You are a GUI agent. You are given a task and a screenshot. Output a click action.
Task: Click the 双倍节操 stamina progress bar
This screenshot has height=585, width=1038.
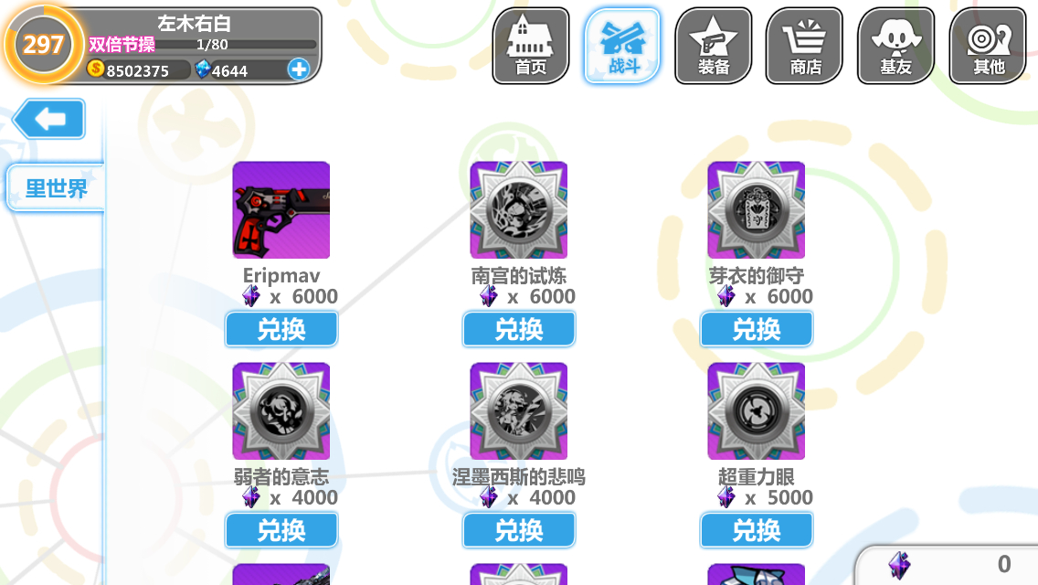click(x=203, y=45)
